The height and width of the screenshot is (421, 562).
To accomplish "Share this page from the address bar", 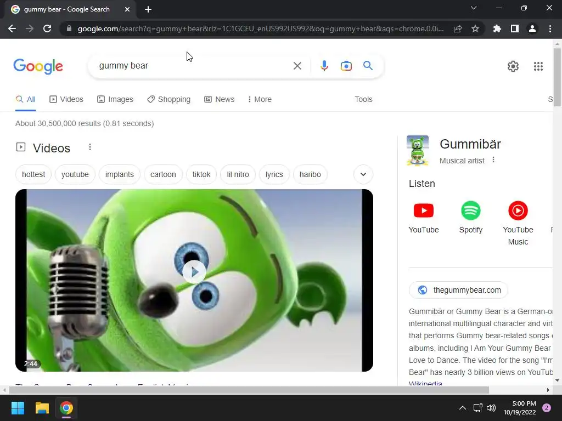I will click(458, 29).
